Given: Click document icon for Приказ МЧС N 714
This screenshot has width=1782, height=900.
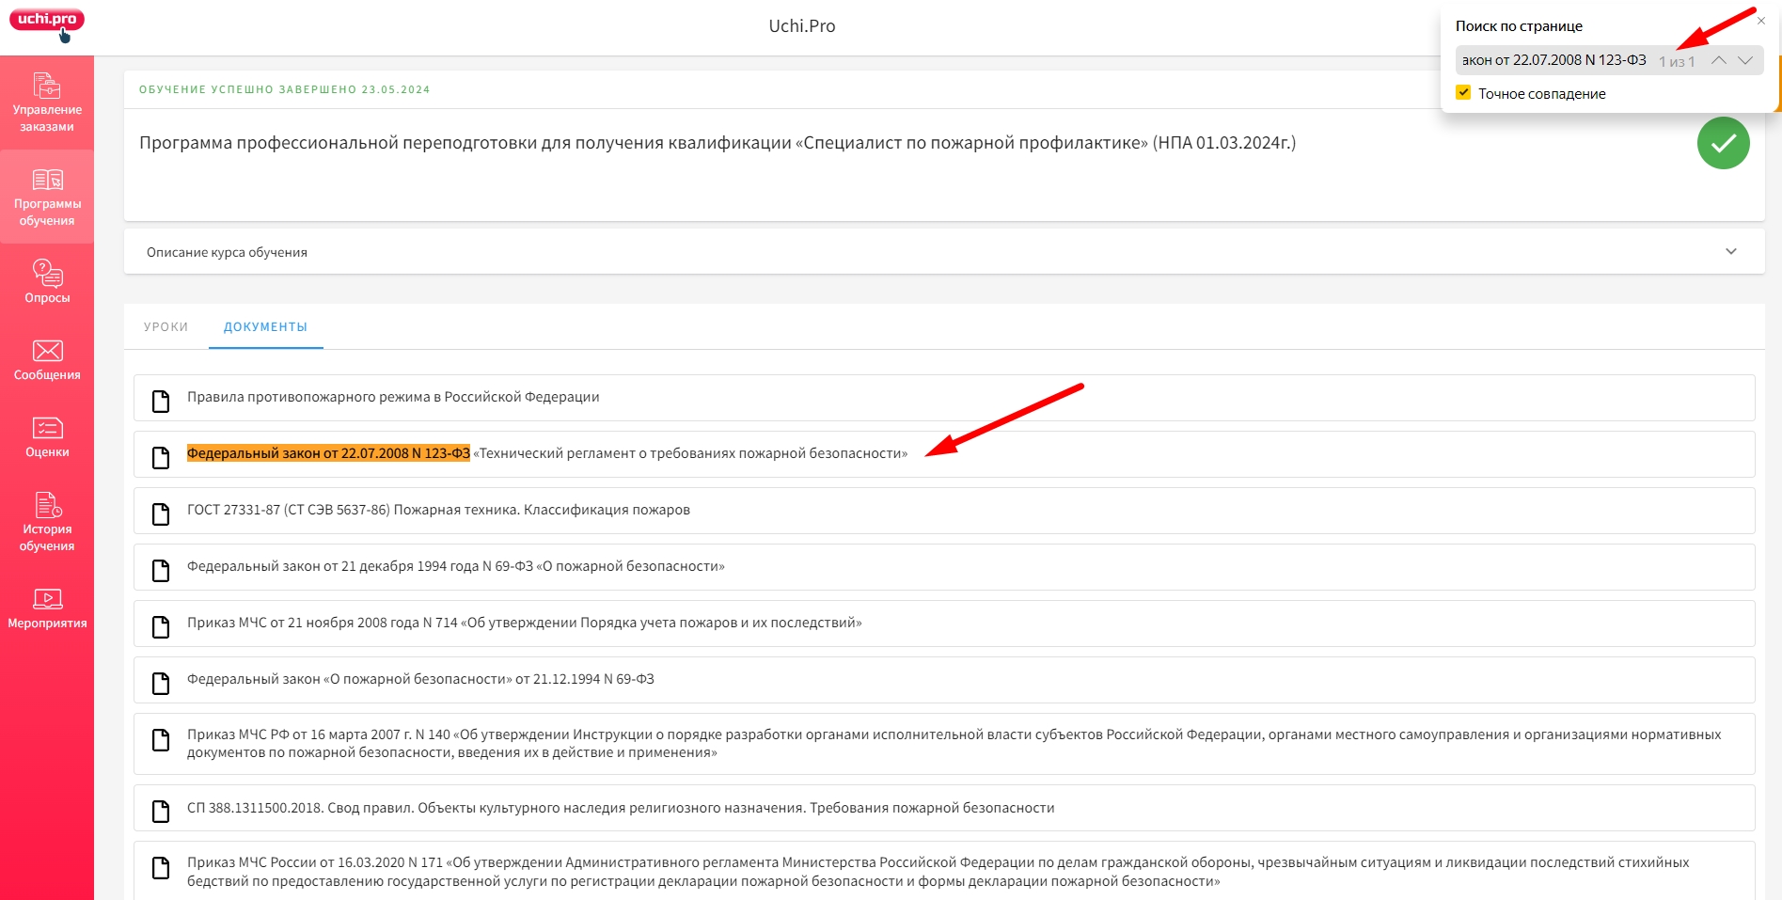Looking at the screenshot, I should [x=161, y=627].
